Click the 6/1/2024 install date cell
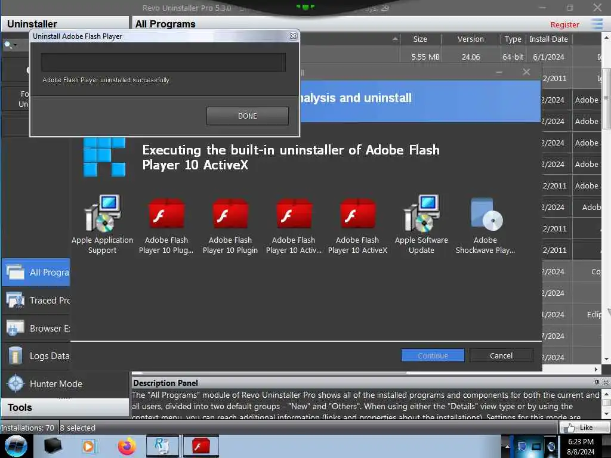The height and width of the screenshot is (458, 611). pyautogui.click(x=549, y=57)
